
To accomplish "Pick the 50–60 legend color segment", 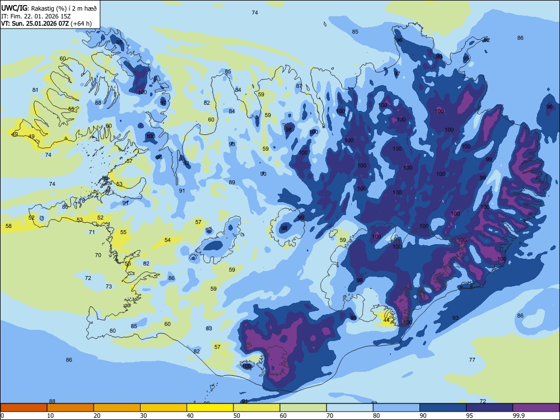I will pyautogui.click(x=256, y=408).
